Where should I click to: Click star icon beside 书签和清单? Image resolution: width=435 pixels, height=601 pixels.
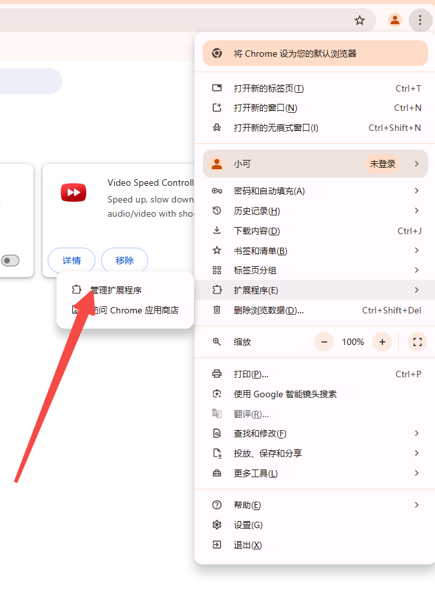point(217,250)
